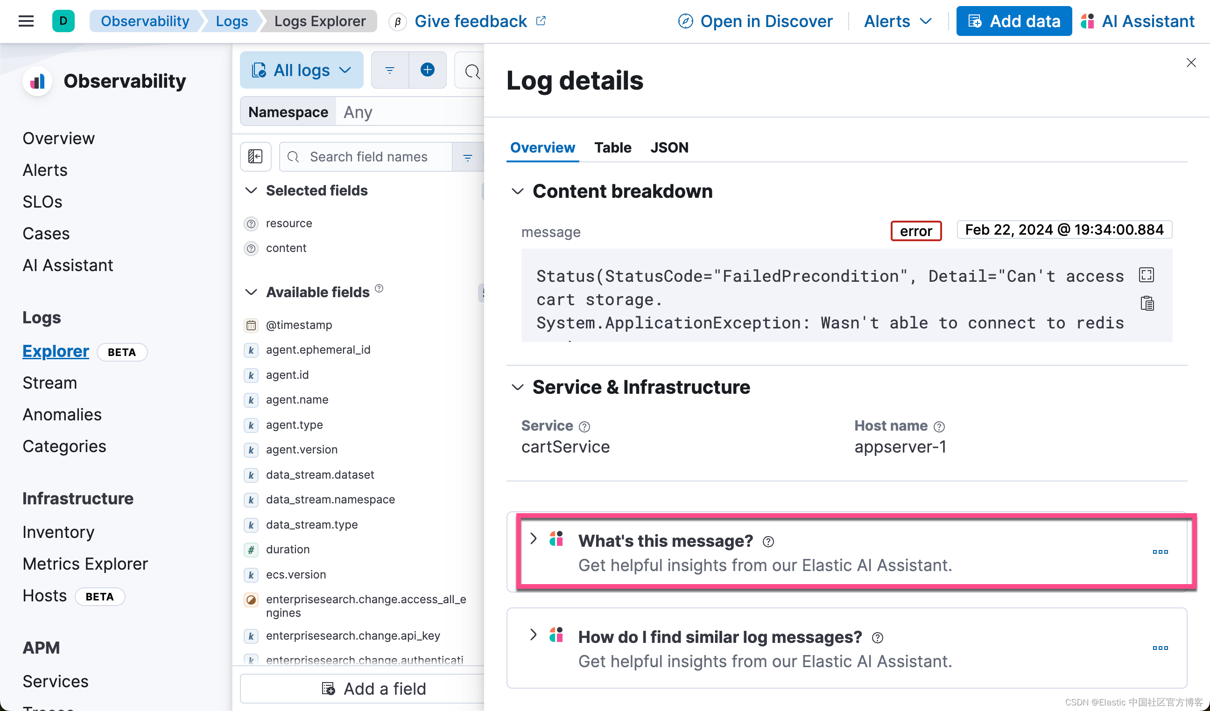
Task: Expand the log message with the fullscreen icon
Action: point(1147,275)
